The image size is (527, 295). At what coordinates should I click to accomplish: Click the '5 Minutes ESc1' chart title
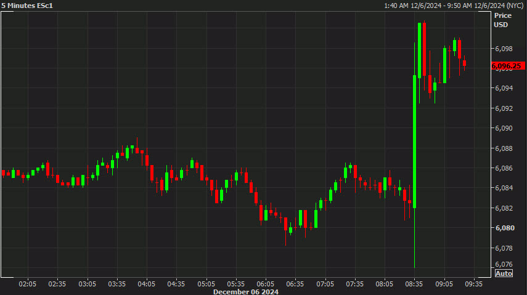(27, 6)
